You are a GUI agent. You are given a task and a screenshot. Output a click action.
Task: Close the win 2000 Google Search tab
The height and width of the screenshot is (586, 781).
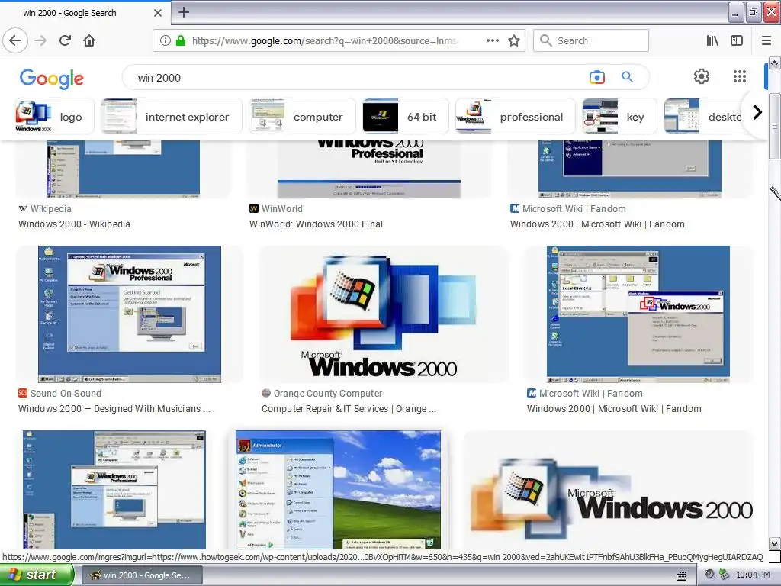coord(158,13)
